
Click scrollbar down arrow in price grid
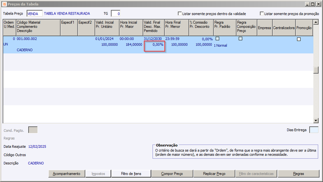(x=316, y=120)
